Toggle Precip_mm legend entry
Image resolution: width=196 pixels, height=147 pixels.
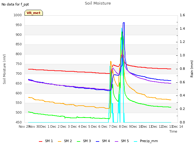point(146,141)
